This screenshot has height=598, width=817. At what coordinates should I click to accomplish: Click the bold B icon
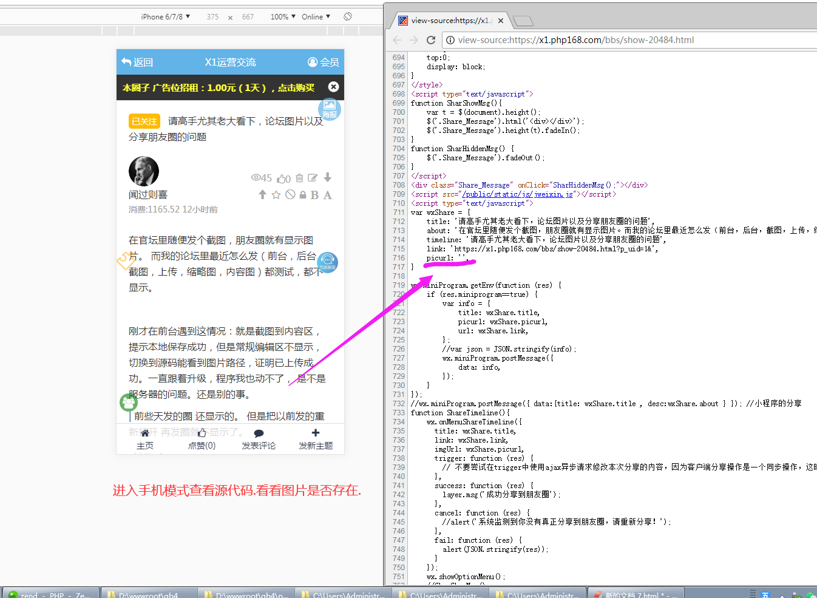coord(314,195)
